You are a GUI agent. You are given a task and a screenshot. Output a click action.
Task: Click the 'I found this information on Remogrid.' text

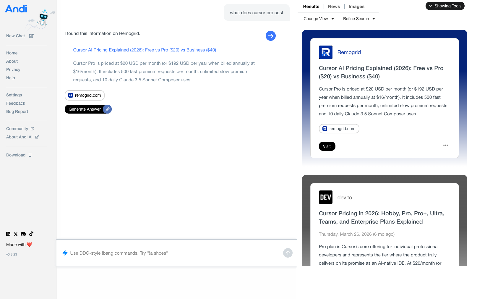tap(102, 33)
